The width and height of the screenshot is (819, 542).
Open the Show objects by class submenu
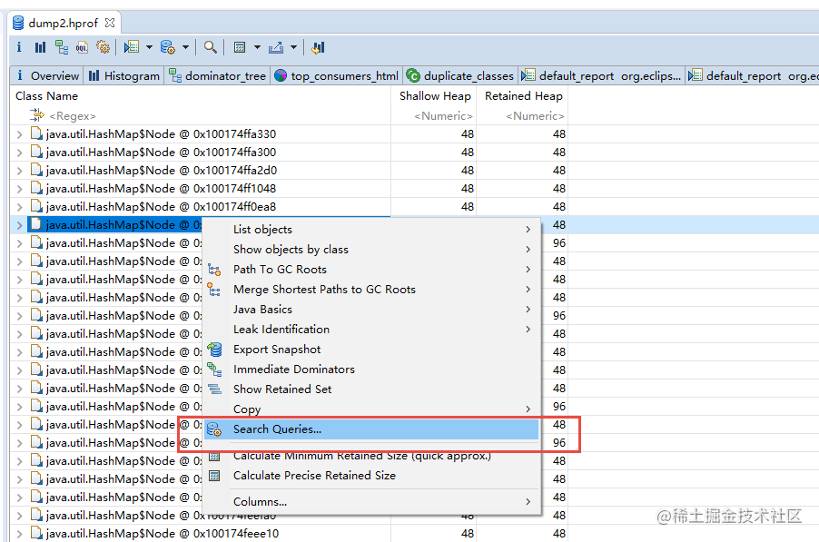tap(371, 250)
